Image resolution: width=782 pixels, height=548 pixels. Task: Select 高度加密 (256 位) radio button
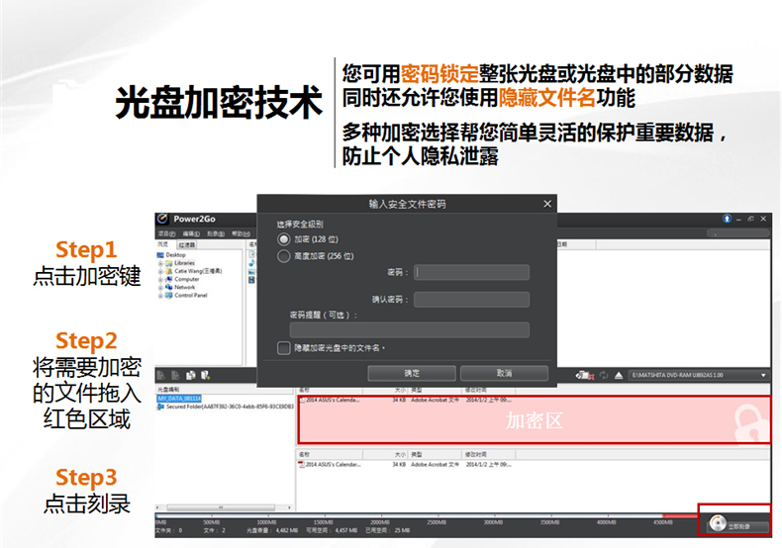tap(284, 256)
